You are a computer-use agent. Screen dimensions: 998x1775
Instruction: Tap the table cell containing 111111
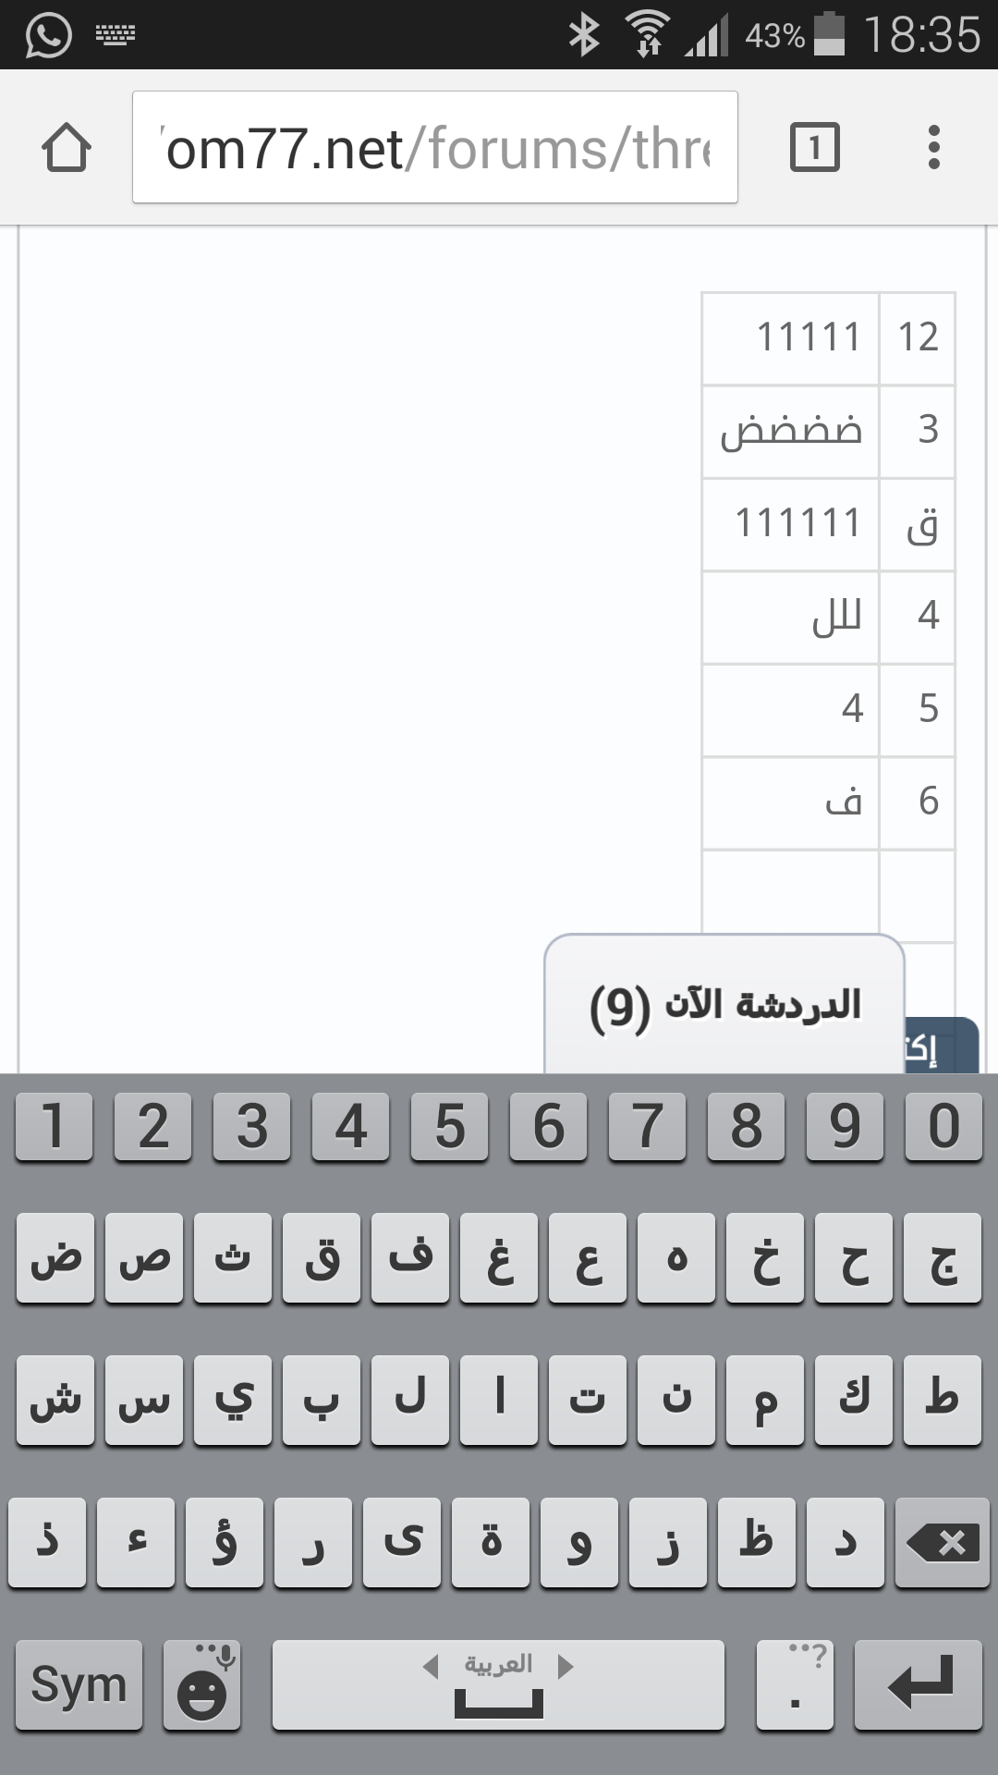coord(790,524)
